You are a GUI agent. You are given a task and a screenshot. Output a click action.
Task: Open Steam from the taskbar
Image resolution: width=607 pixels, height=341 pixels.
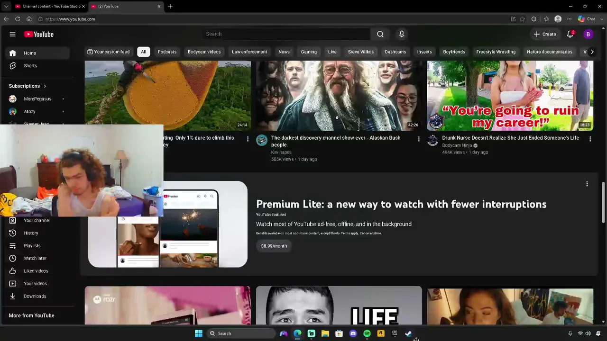point(408,333)
